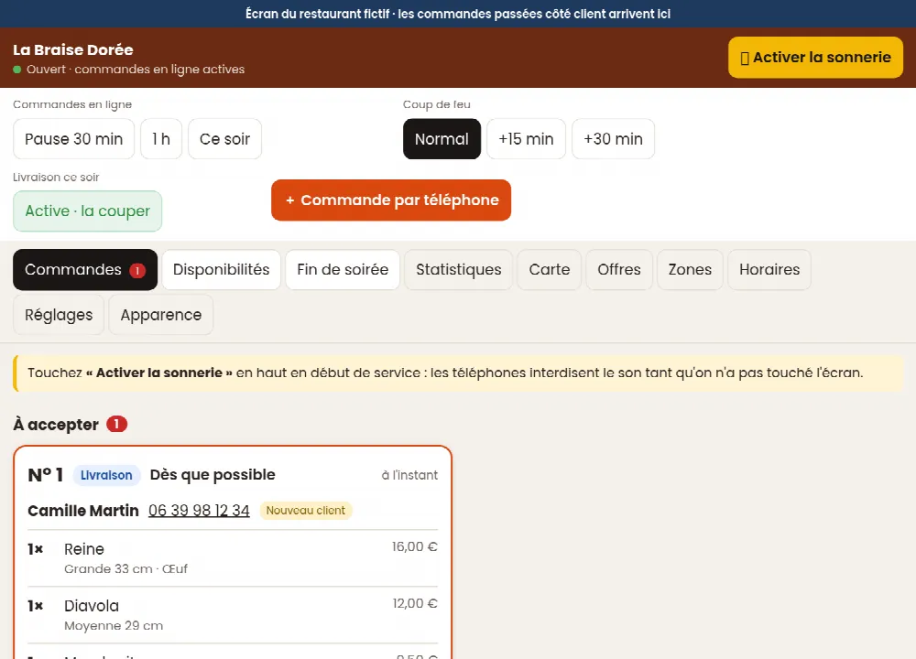The height and width of the screenshot is (659, 916).
Task: Add +15 min preparation delay
Action: pos(526,139)
